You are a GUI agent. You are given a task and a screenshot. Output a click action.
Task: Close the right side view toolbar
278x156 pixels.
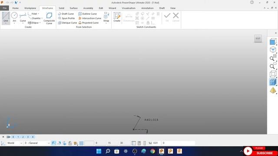click(276, 33)
